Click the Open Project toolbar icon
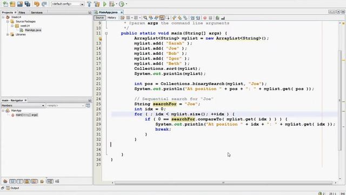 (20, 4)
